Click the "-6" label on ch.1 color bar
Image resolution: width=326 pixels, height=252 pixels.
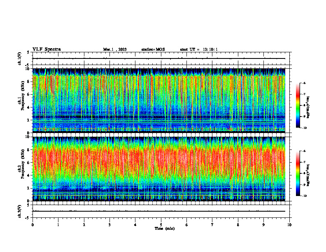[304, 83]
